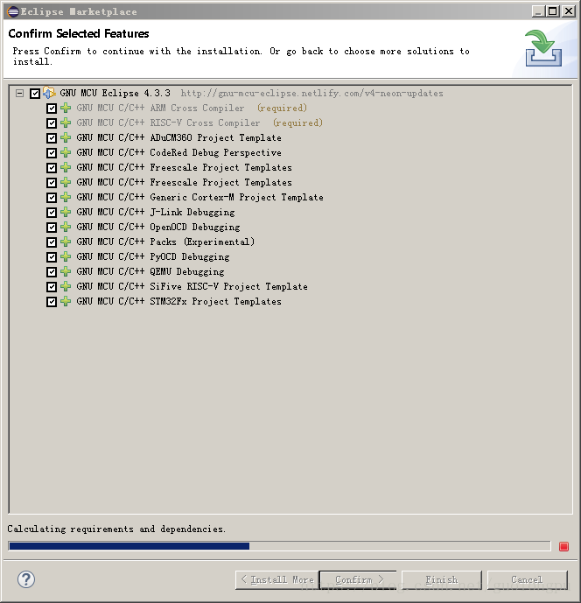The image size is (581, 603).
Task: Uncheck J-Link Debugging checkbox
Action: point(52,213)
